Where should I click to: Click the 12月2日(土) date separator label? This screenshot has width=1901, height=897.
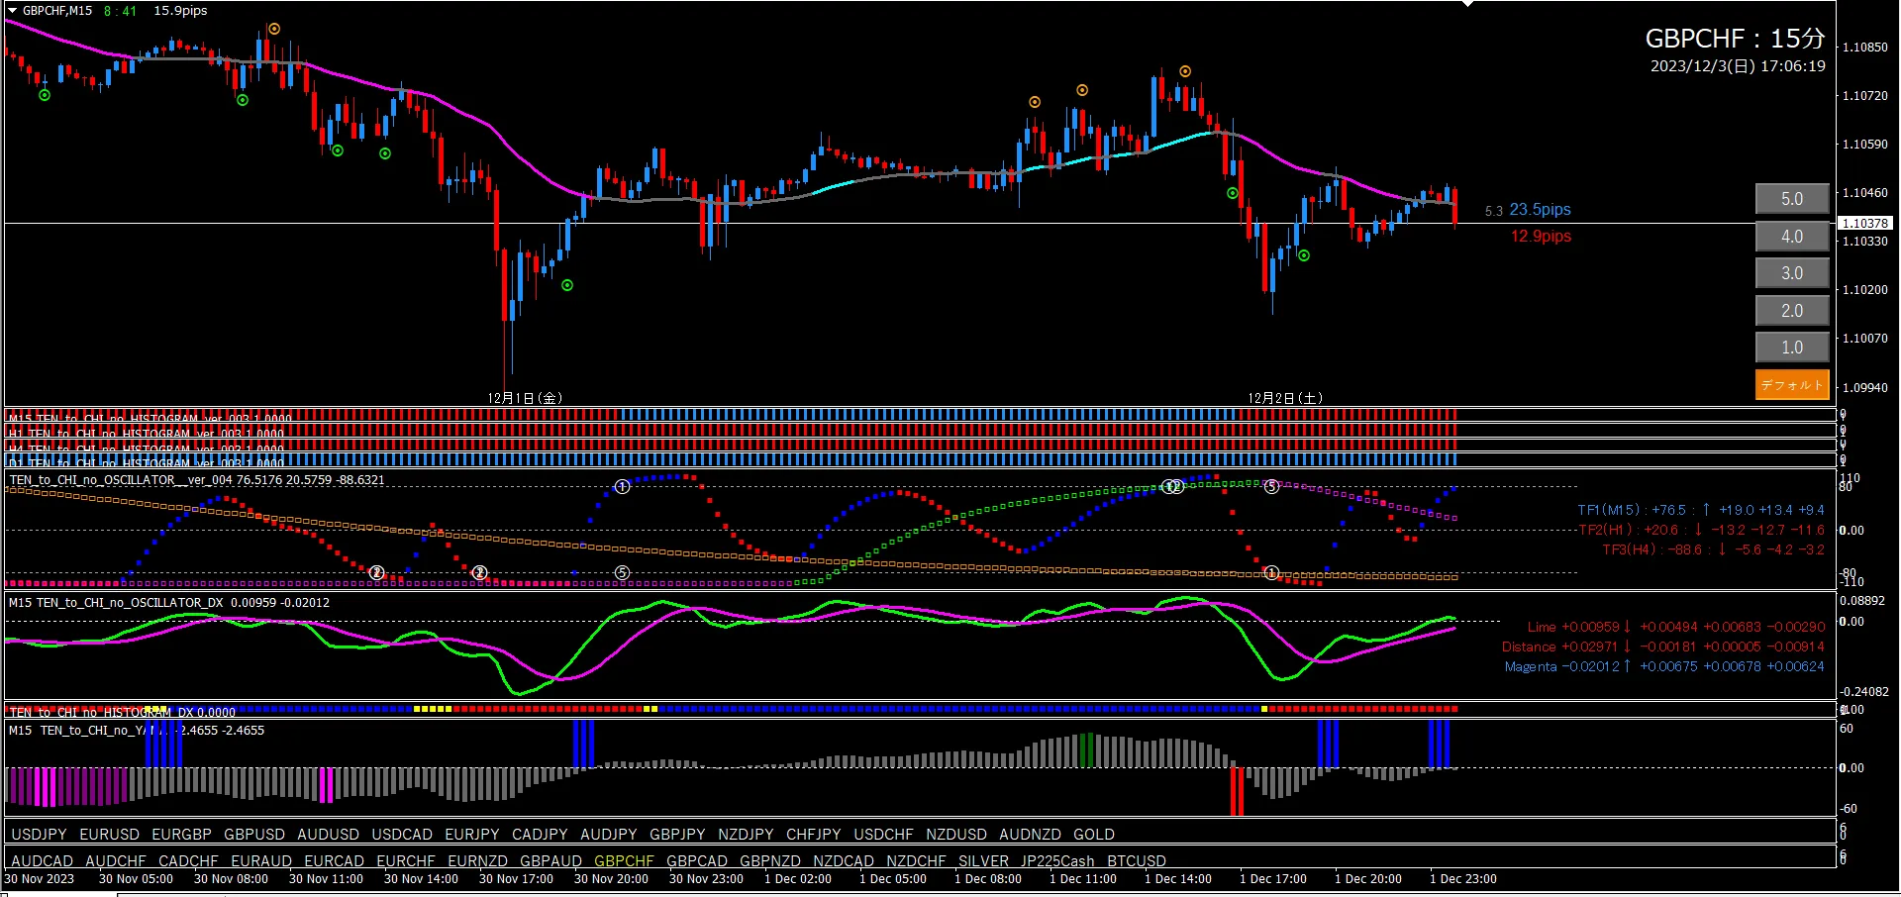(x=1285, y=398)
